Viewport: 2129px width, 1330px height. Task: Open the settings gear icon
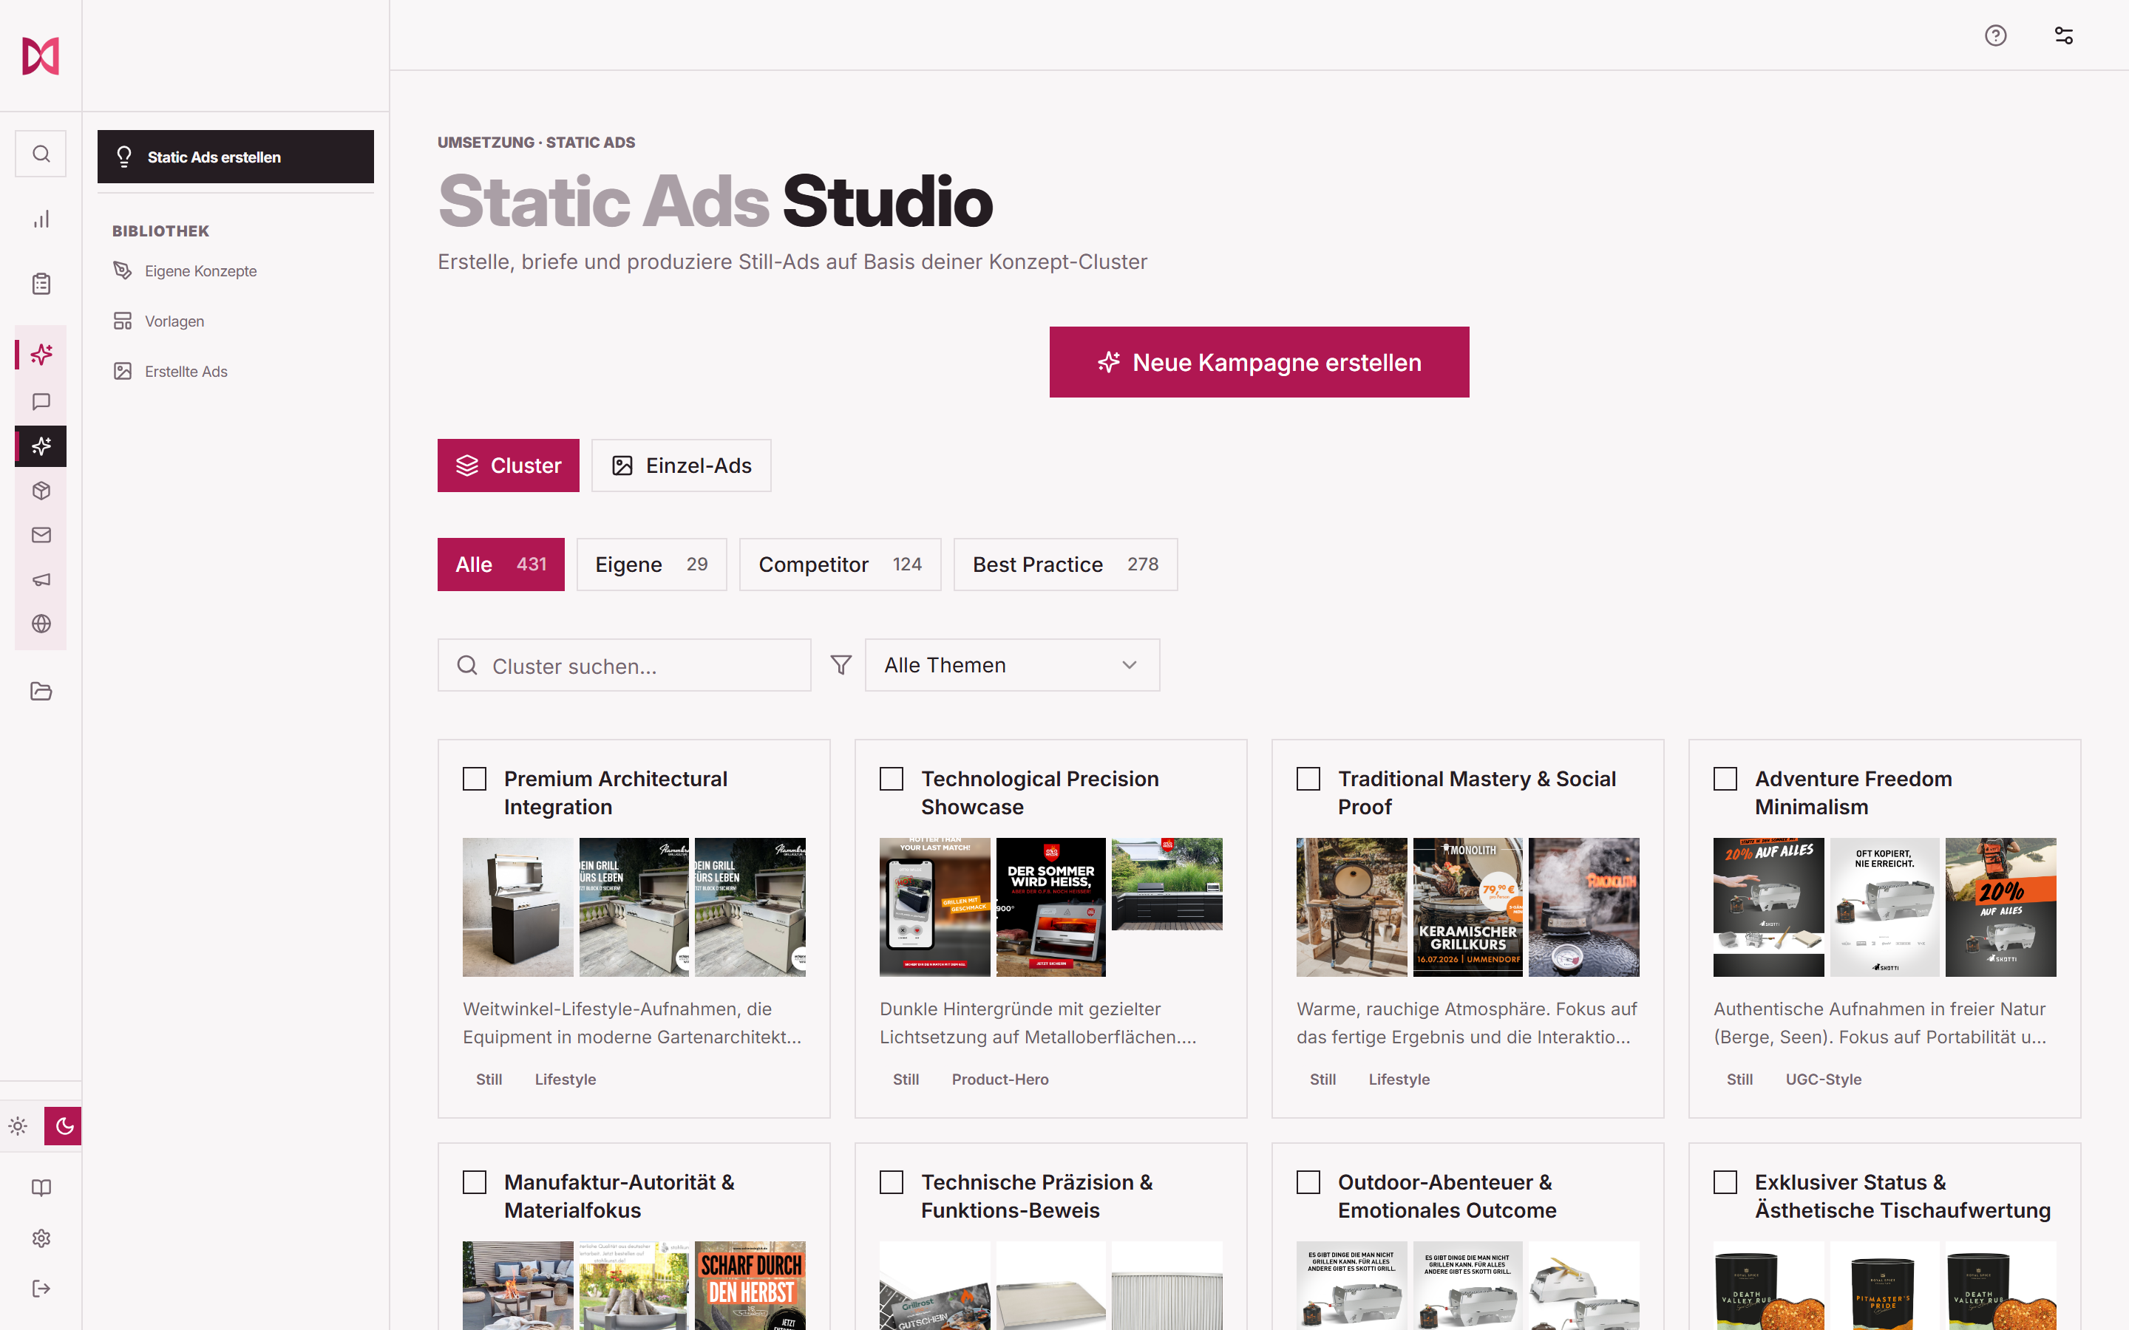tap(41, 1238)
